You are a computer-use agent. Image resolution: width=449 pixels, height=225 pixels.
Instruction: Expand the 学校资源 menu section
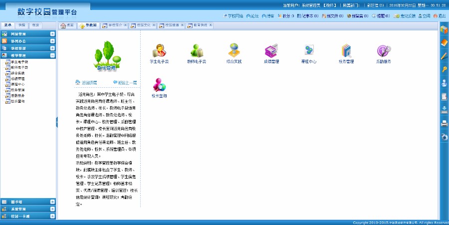[52, 48]
